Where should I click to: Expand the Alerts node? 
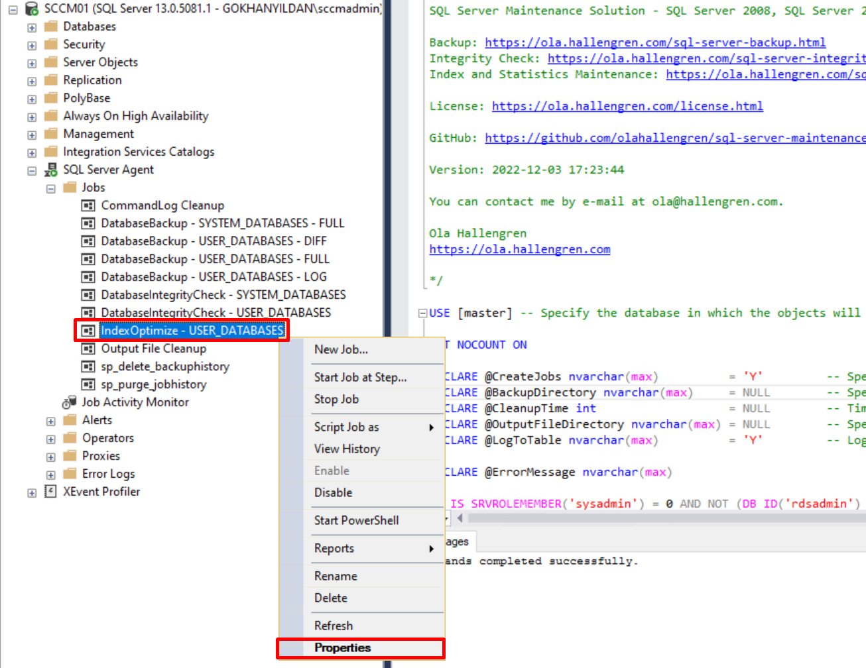(x=51, y=421)
